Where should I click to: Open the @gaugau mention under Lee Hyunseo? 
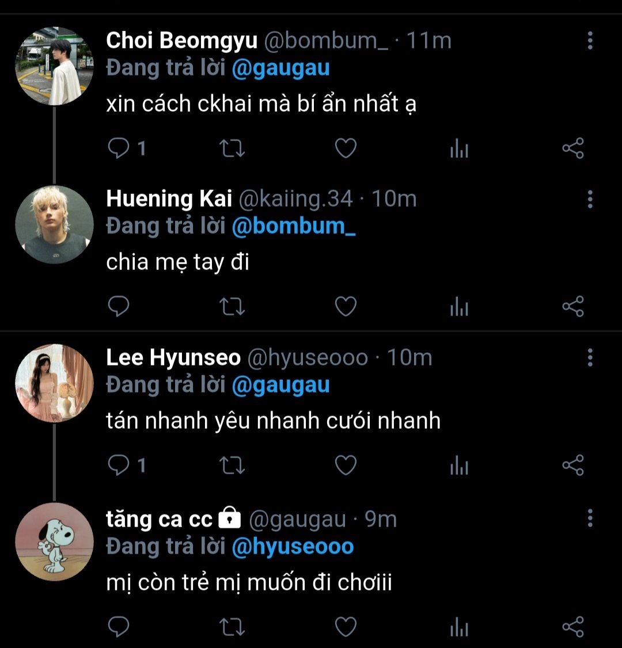[x=280, y=385]
